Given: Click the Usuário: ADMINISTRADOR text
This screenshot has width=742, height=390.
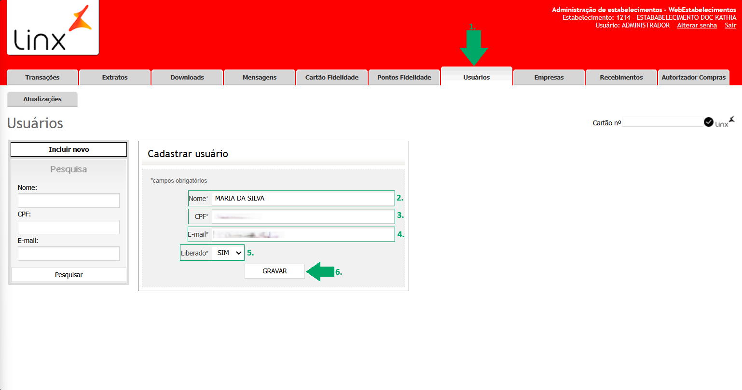Looking at the screenshot, I should [632, 26].
